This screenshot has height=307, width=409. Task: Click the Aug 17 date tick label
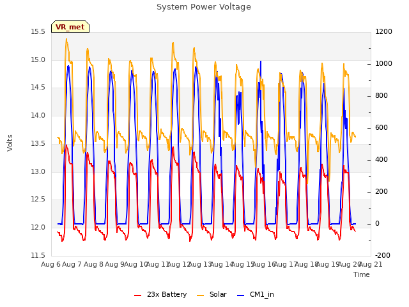285,264
